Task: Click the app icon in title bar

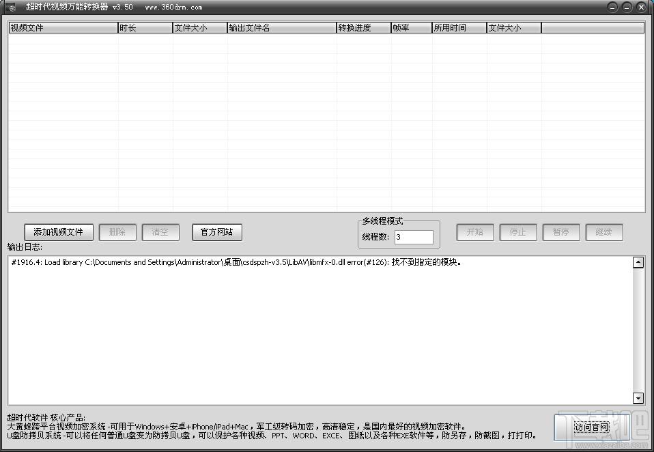Action: coord(12,8)
